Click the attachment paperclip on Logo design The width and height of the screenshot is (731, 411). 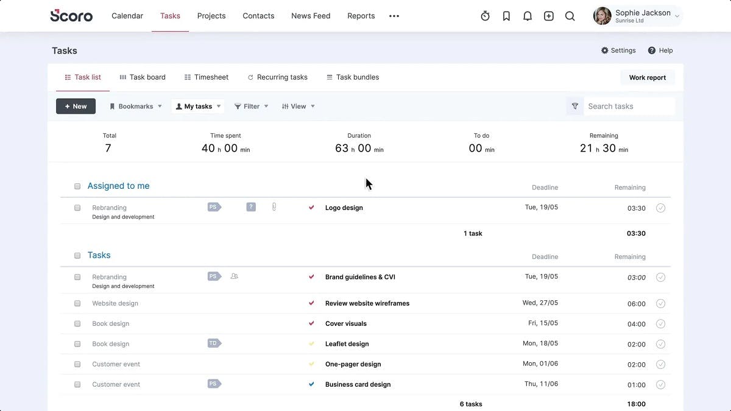click(x=274, y=207)
